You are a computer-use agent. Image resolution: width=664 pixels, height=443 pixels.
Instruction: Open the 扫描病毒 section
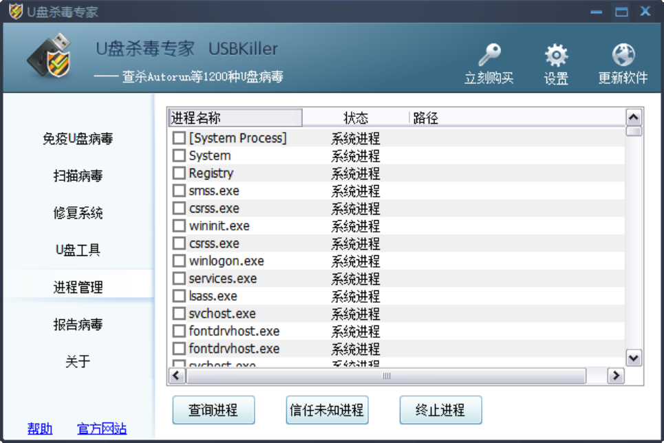point(78,176)
